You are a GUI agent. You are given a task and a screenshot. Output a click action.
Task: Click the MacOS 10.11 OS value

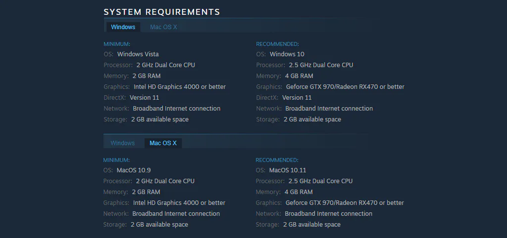tap(288, 170)
